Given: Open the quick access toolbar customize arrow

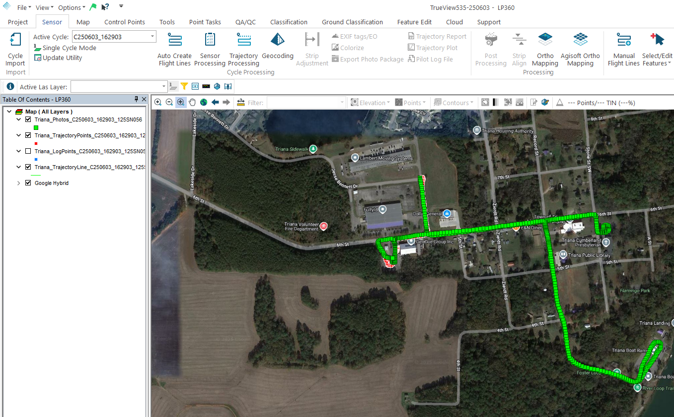Looking at the screenshot, I should coord(121,6).
